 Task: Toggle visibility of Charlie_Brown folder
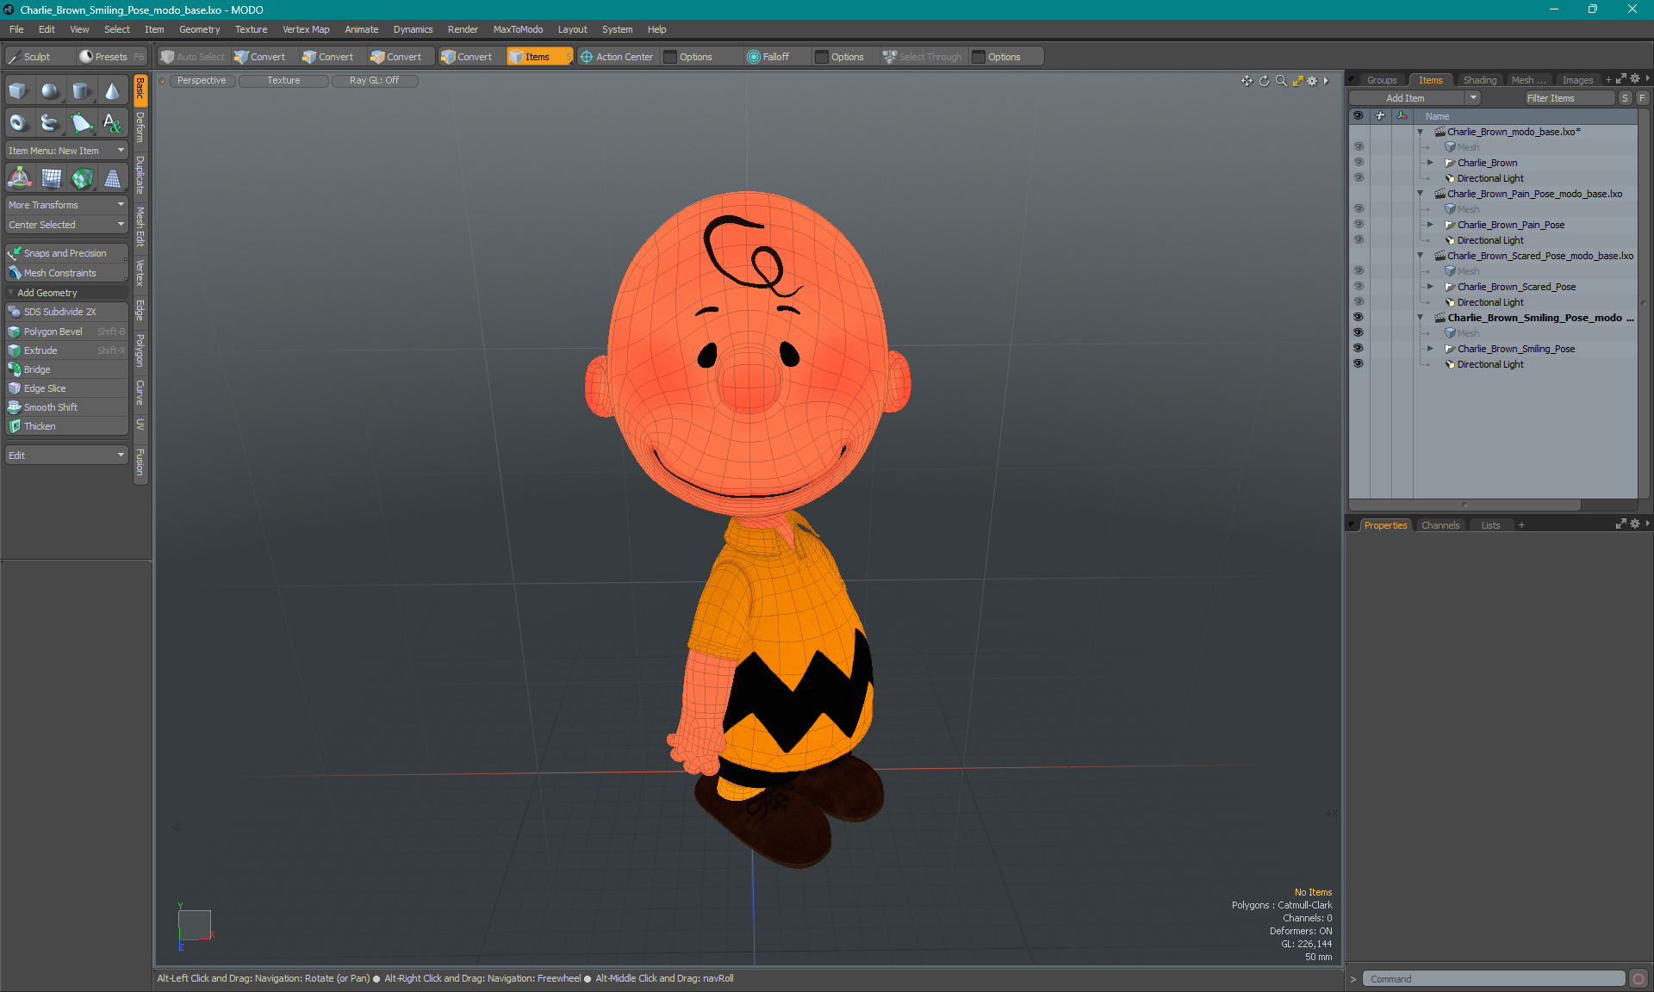[x=1359, y=163]
